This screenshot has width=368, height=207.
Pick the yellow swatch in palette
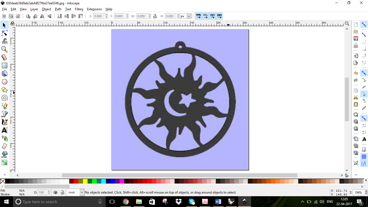click(x=85, y=181)
